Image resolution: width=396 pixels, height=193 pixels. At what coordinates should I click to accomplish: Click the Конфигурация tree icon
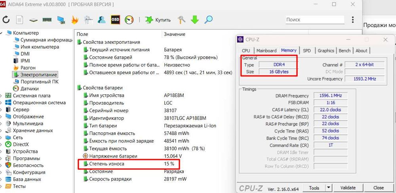(x=8, y=172)
